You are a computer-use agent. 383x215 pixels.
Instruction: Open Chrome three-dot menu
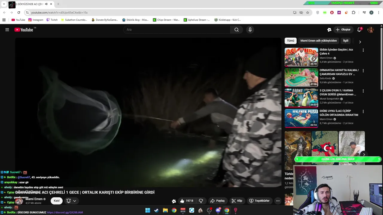(378, 13)
